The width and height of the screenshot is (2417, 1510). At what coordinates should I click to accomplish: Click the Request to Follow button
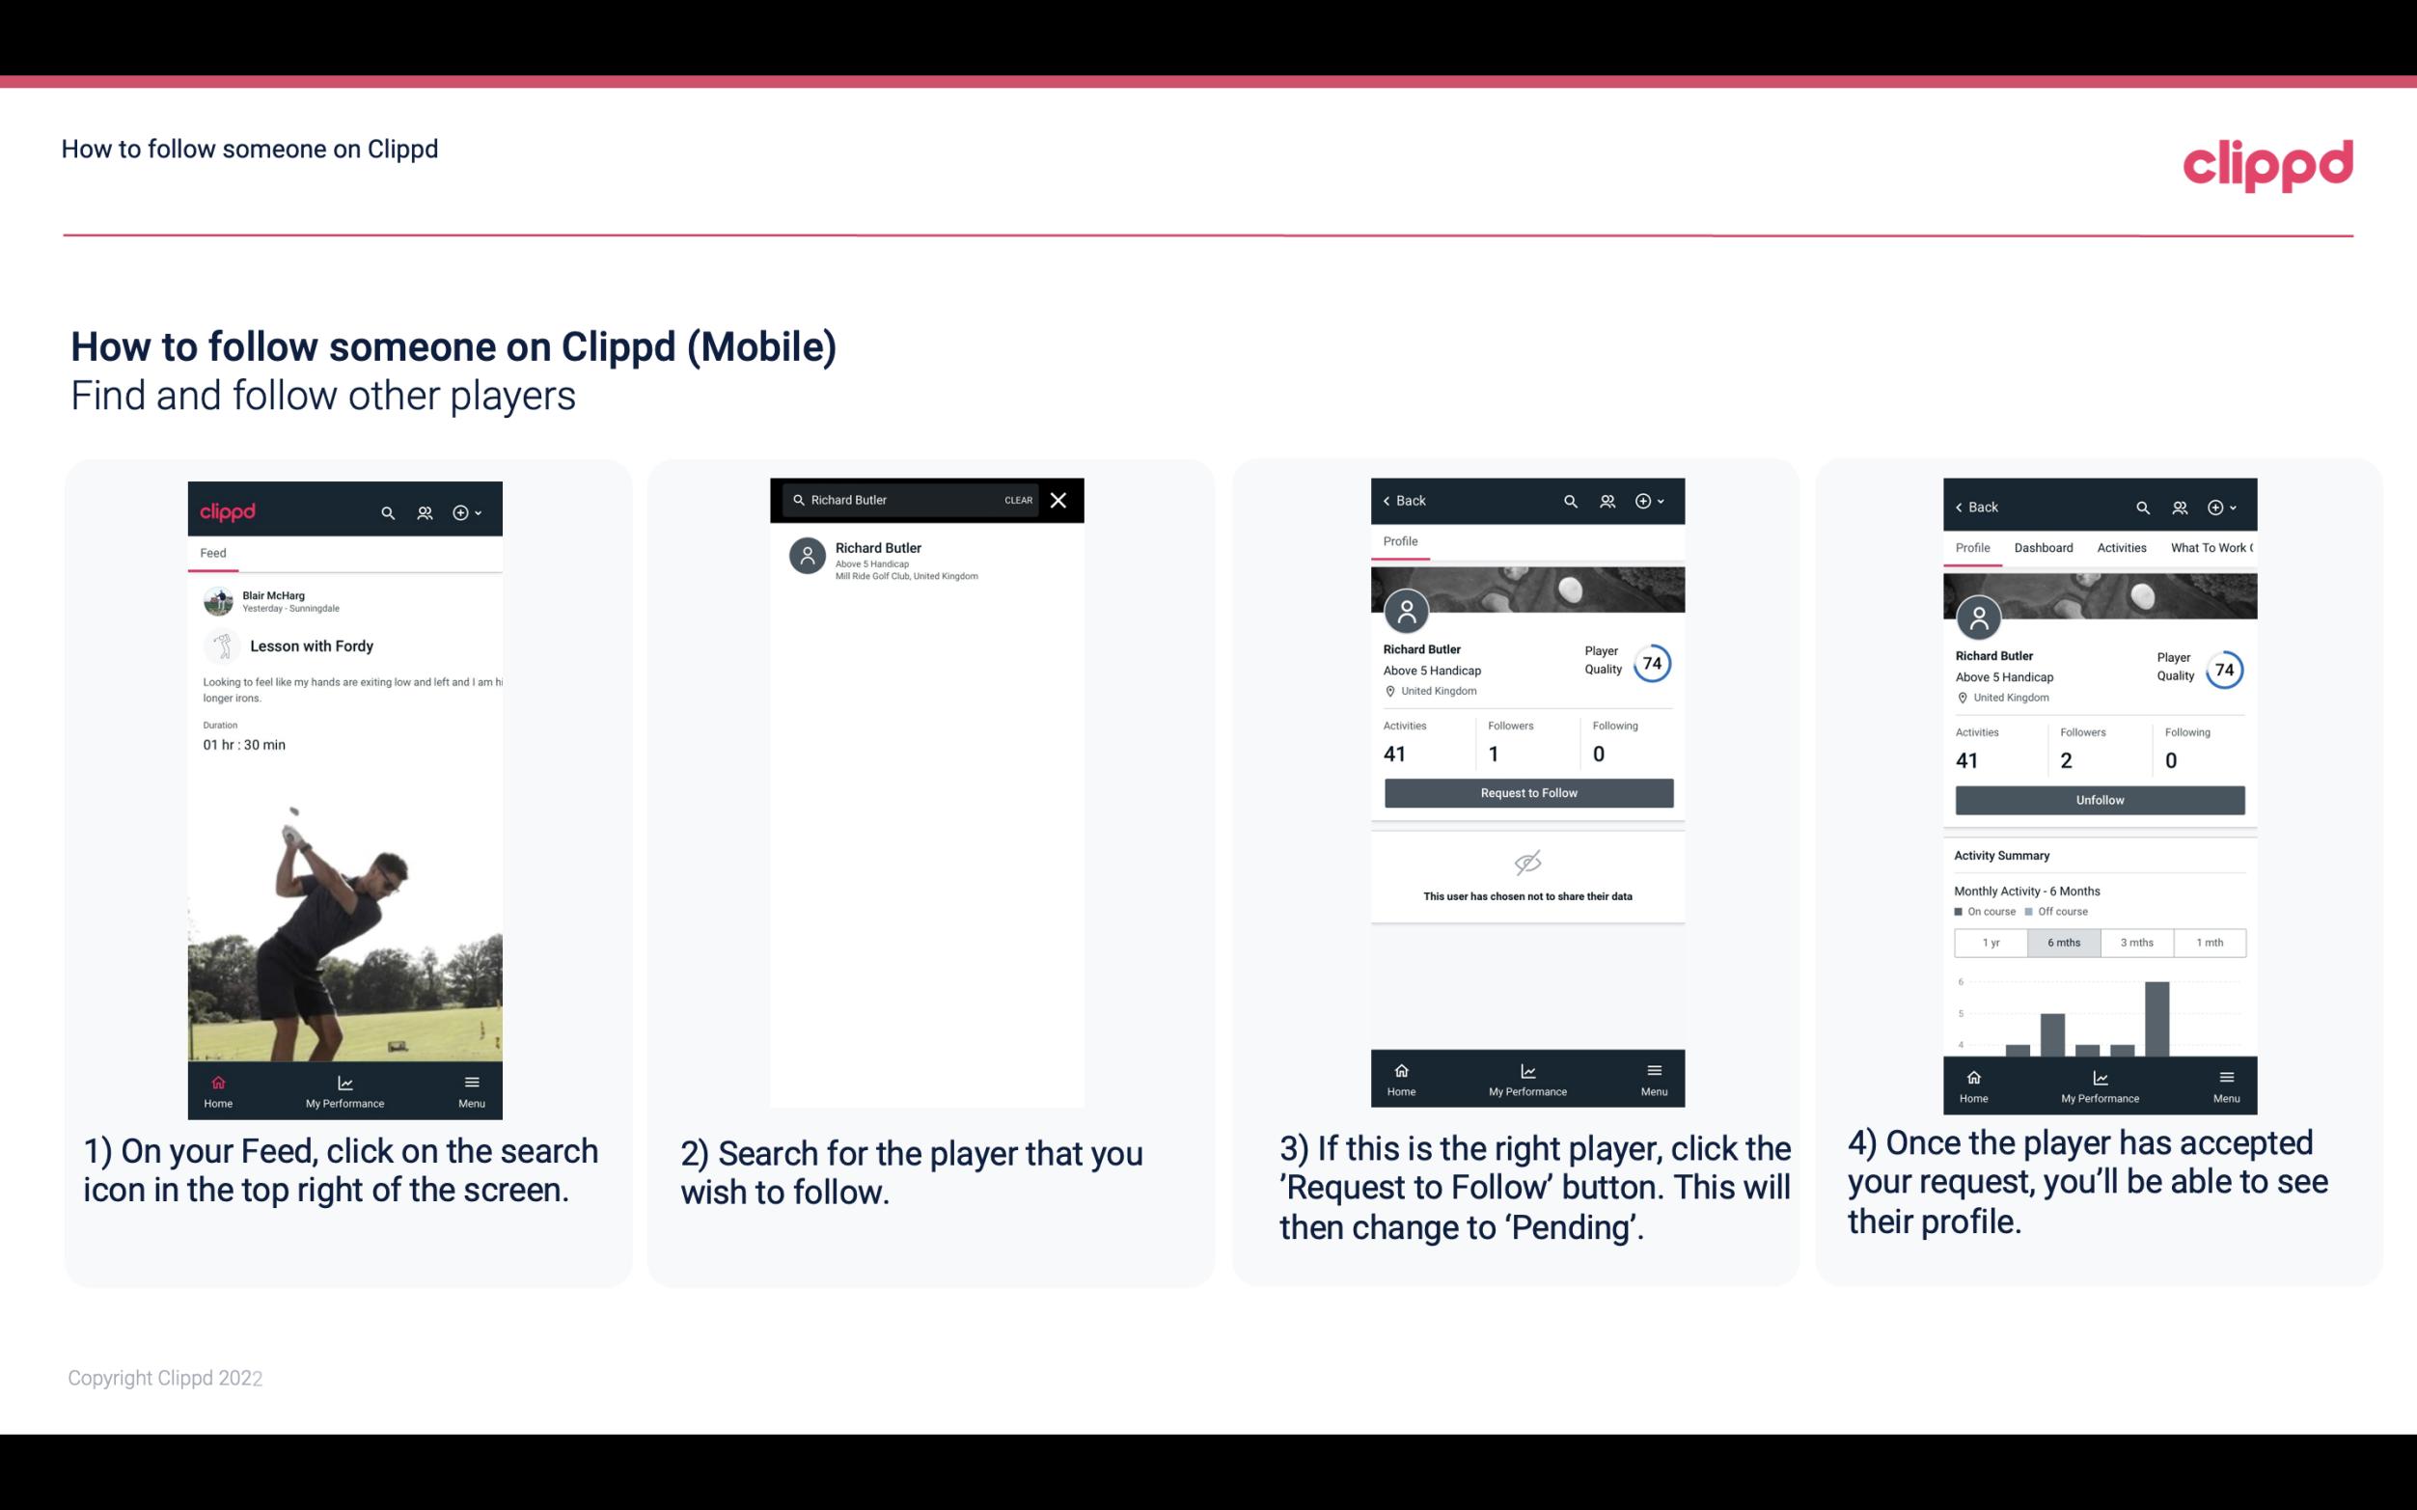tap(1528, 793)
